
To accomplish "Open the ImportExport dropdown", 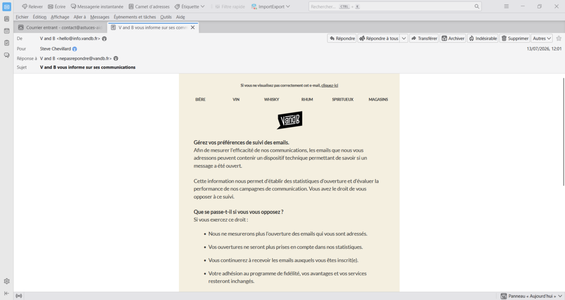I will (x=271, y=7).
